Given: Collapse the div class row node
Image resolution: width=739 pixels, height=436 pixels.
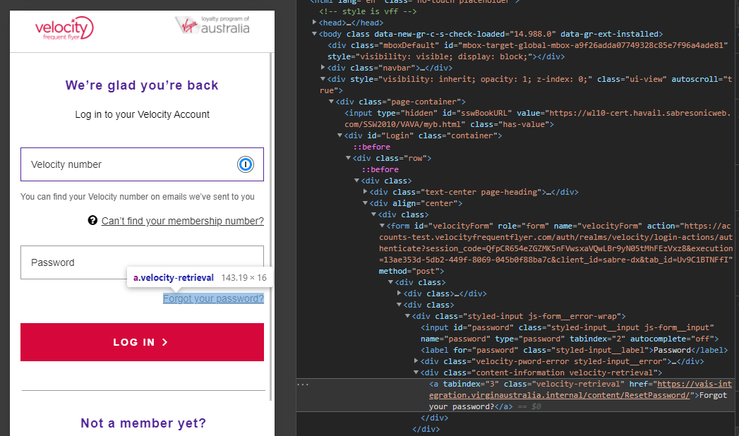Looking at the screenshot, I should point(348,158).
